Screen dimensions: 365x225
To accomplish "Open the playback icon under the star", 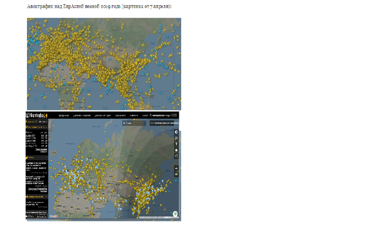I will pyautogui.click(x=176, y=156).
